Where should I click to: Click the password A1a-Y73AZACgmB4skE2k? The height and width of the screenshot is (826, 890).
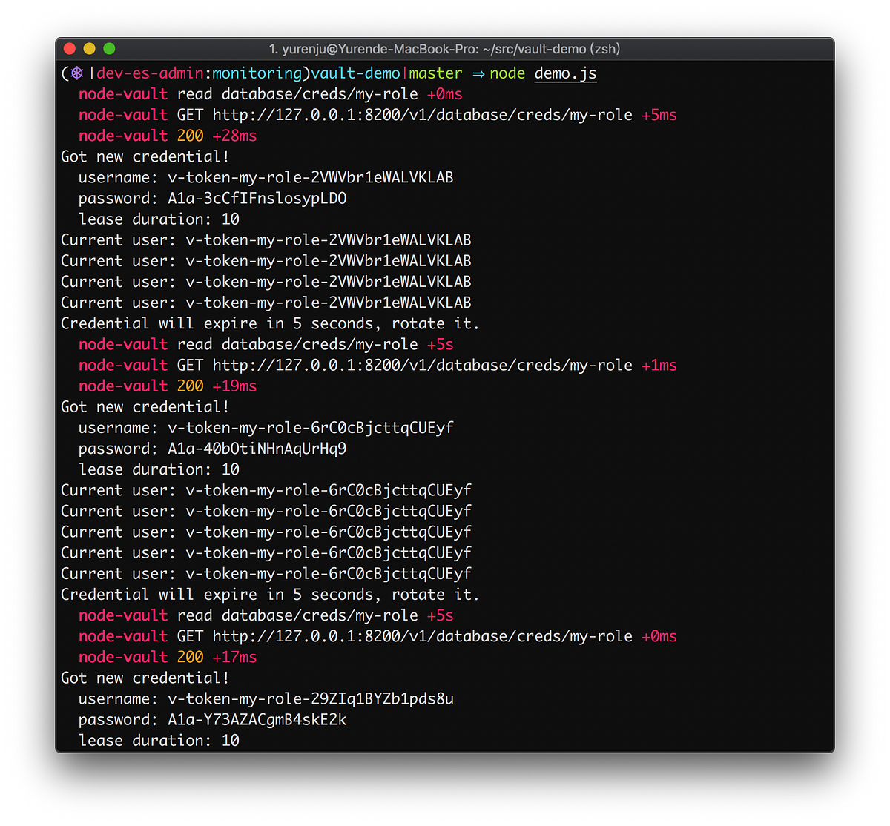tap(257, 719)
